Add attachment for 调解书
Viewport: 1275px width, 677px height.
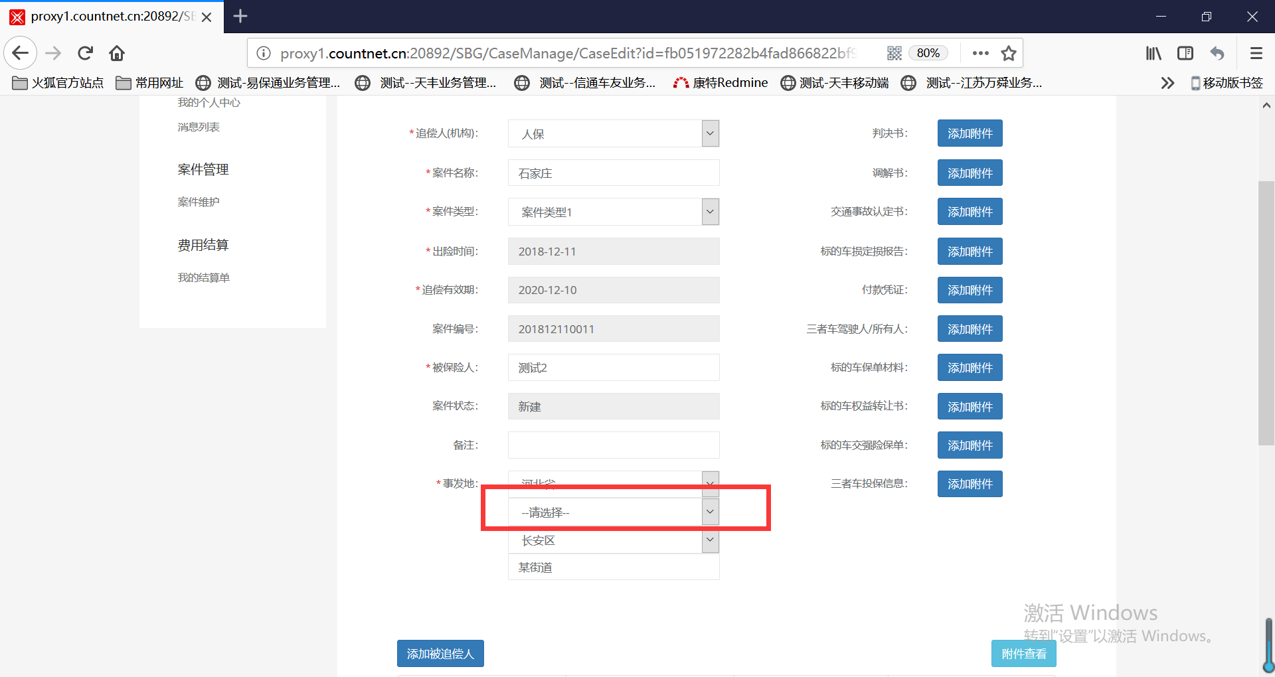click(x=970, y=173)
